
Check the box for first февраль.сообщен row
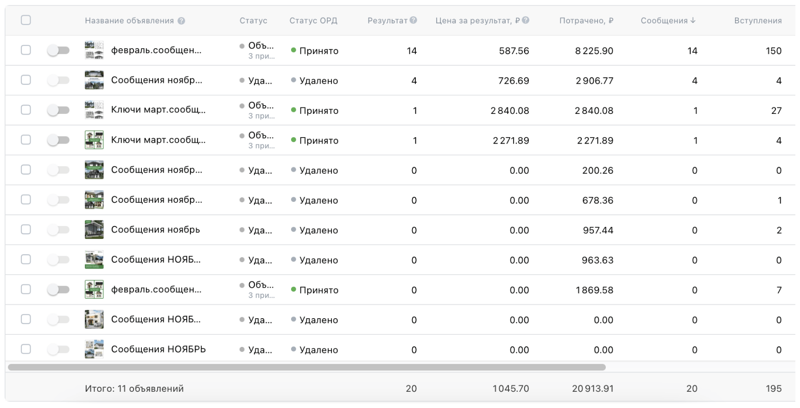click(26, 50)
